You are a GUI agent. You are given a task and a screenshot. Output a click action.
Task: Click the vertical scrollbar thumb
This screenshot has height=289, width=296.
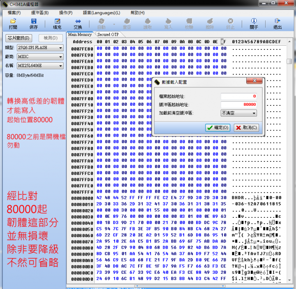tap(289, 61)
